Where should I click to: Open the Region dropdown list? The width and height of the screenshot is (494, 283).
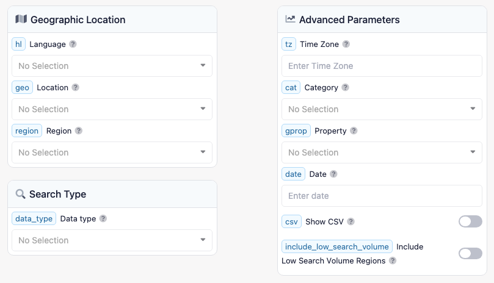coord(112,152)
